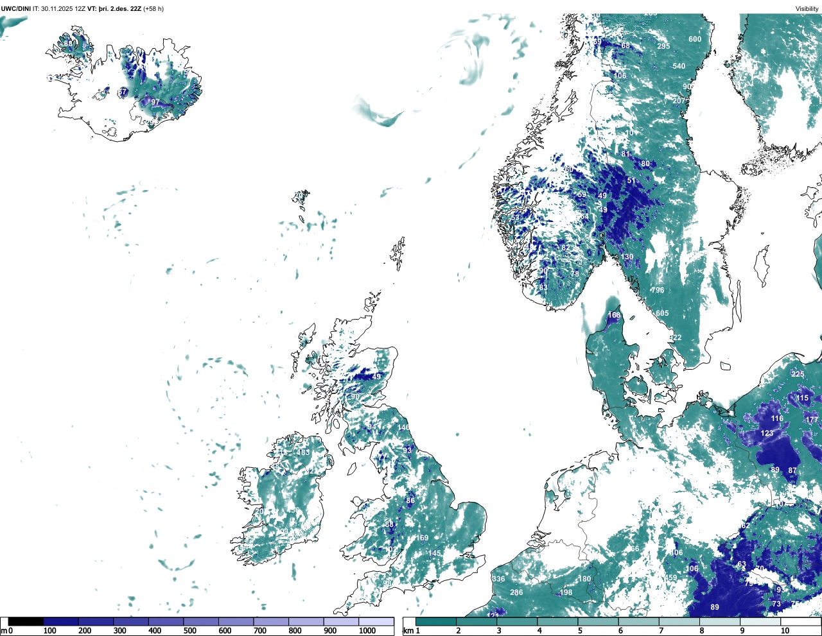
Task: Click the black 0–100 m legend swatch
Action: [x=26, y=621]
